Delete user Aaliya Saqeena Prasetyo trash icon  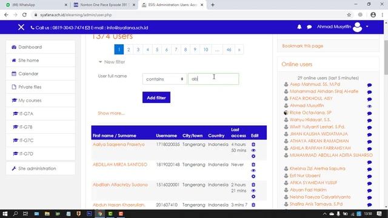pyautogui.click(x=253, y=144)
